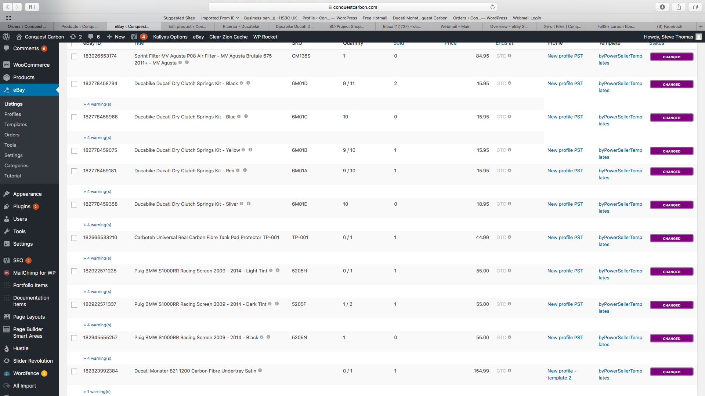The image size is (705, 396).
Task: Add a new tab with plus icon
Action: click(x=701, y=26)
